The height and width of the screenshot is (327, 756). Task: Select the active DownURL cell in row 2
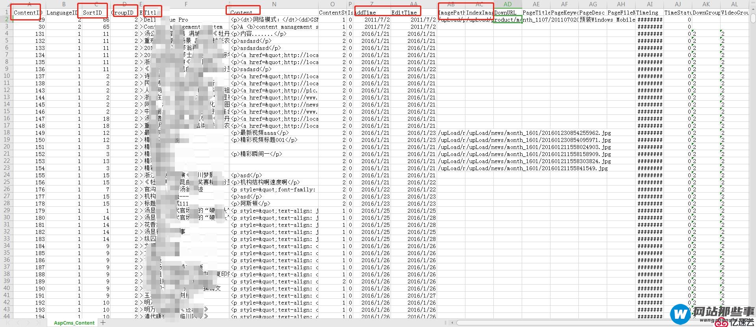pos(508,19)
